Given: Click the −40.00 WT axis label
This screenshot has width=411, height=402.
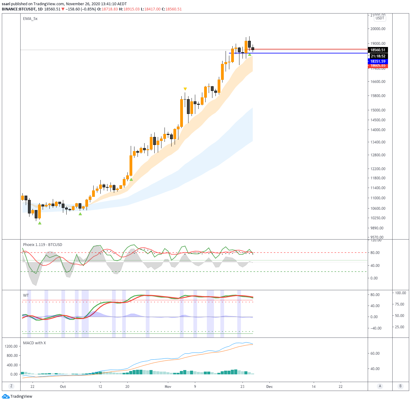Looking at the screenshot, I should click(x=376, y=328).
